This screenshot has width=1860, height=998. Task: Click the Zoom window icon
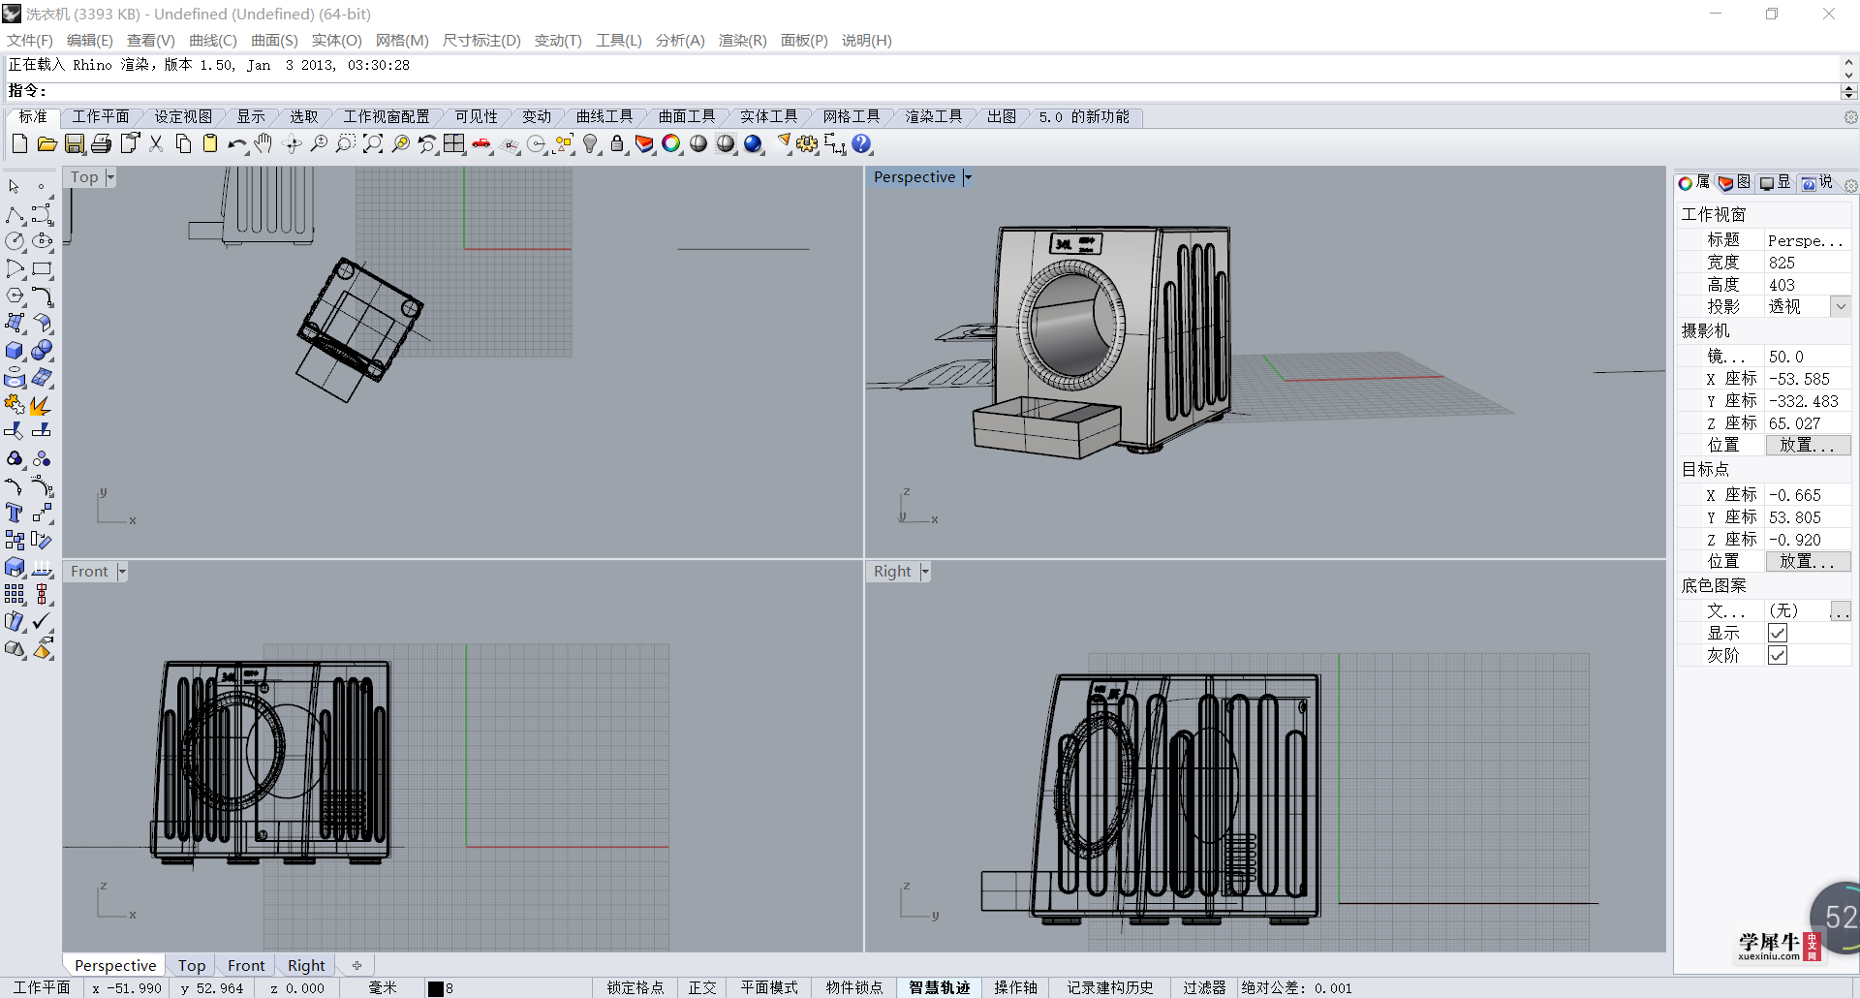(346, 144)
